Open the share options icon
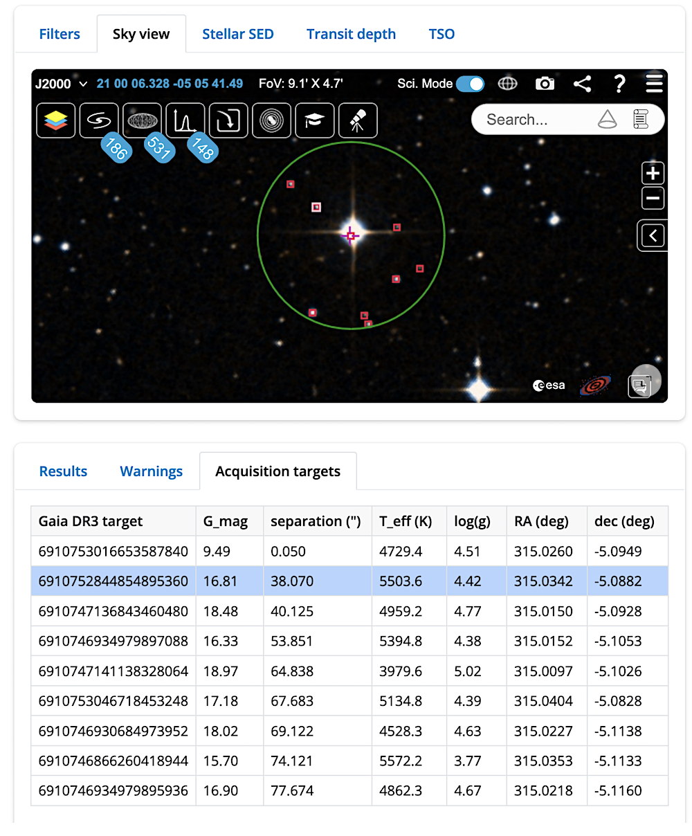Viewport: 692px width, 836px height. click(582, 83)
